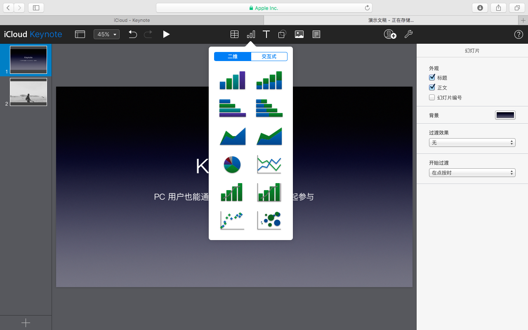Open the Table insertion menu
Screen dimensions: 528x330
point(234,34)
